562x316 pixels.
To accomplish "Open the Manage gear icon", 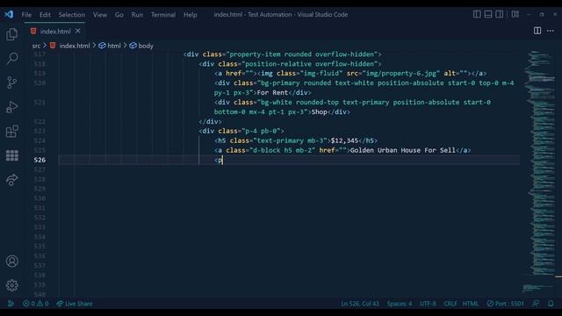I will tap(11, 285).
